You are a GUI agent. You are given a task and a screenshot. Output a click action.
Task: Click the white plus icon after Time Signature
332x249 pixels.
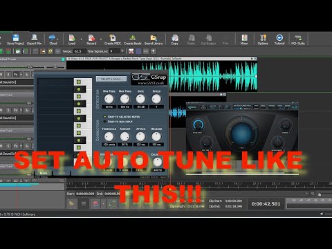(154, 51)
